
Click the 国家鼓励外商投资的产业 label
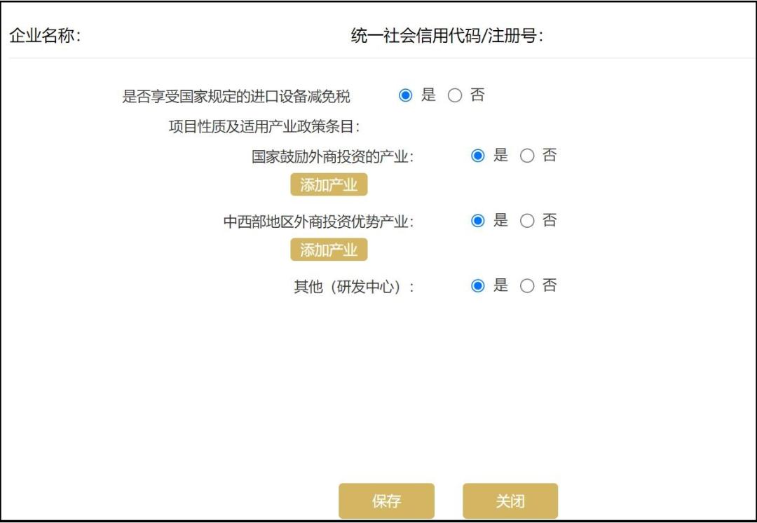click(x=332, y=156)
